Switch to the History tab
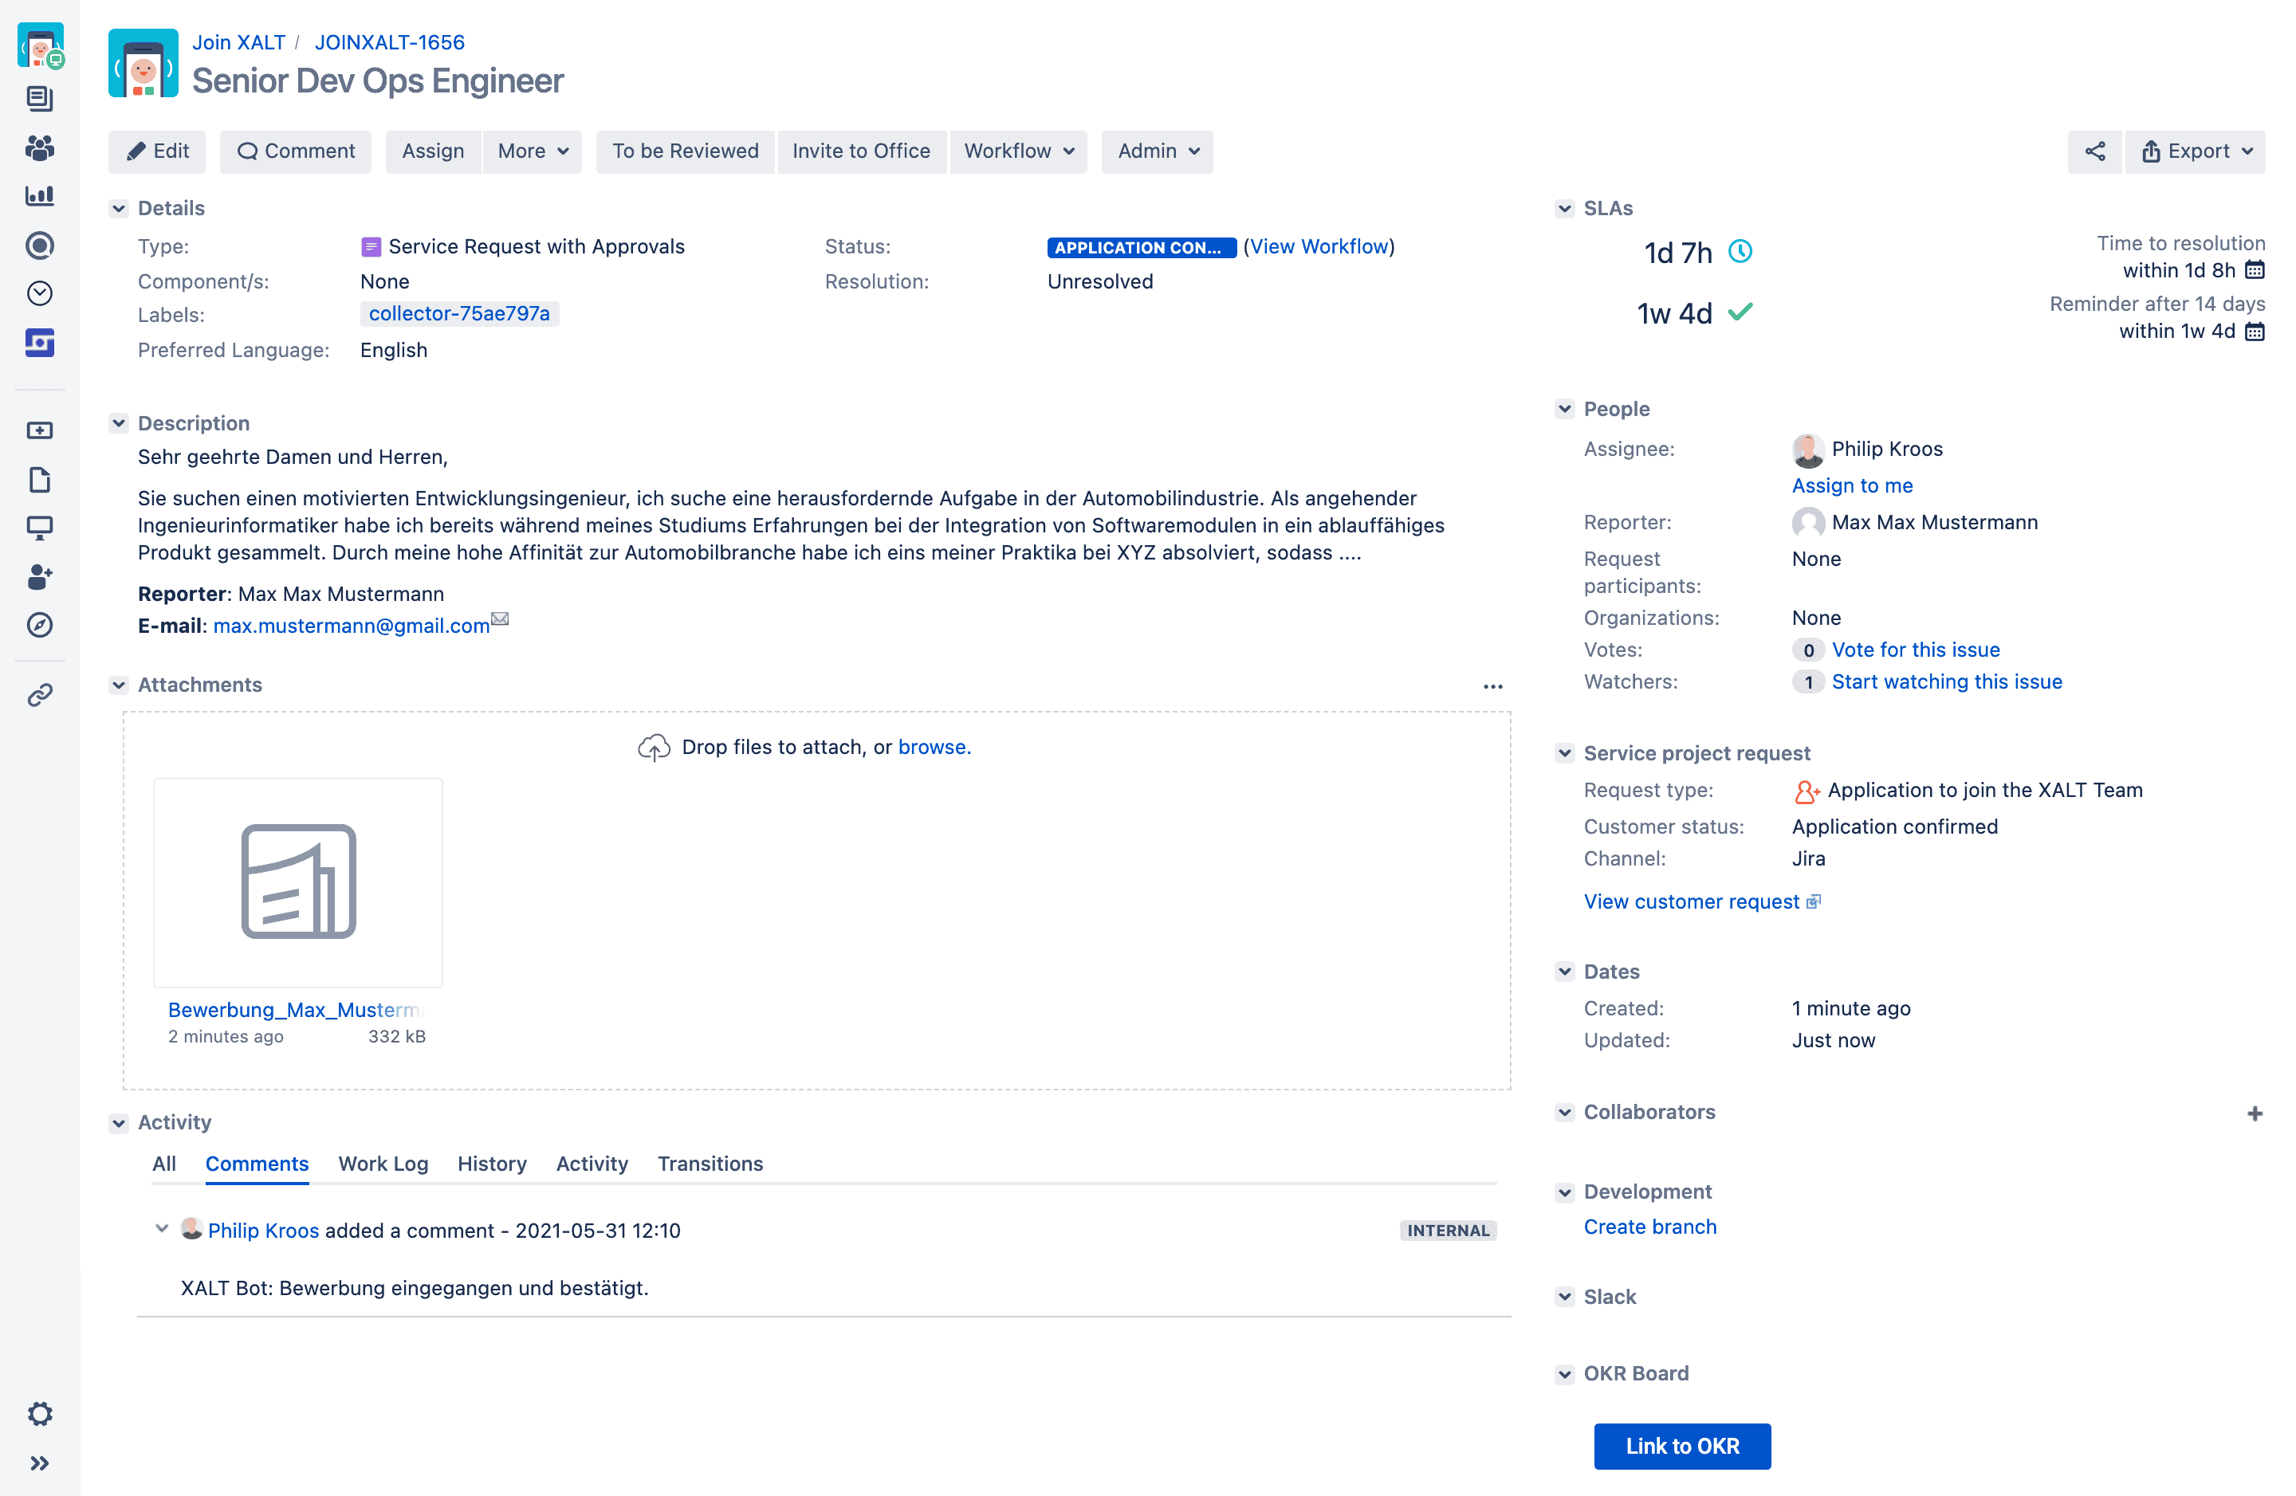This screenshot has width=2296, height=1496. coord(491,1163)
